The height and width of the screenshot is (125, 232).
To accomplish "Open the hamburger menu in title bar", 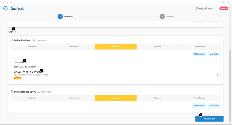I will pos(3,2).
